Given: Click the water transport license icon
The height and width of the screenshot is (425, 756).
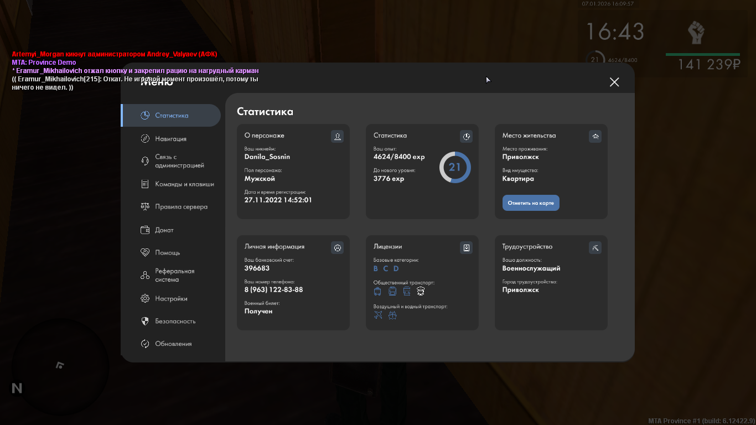Looking at the screenshot, I should click(392, 315).
